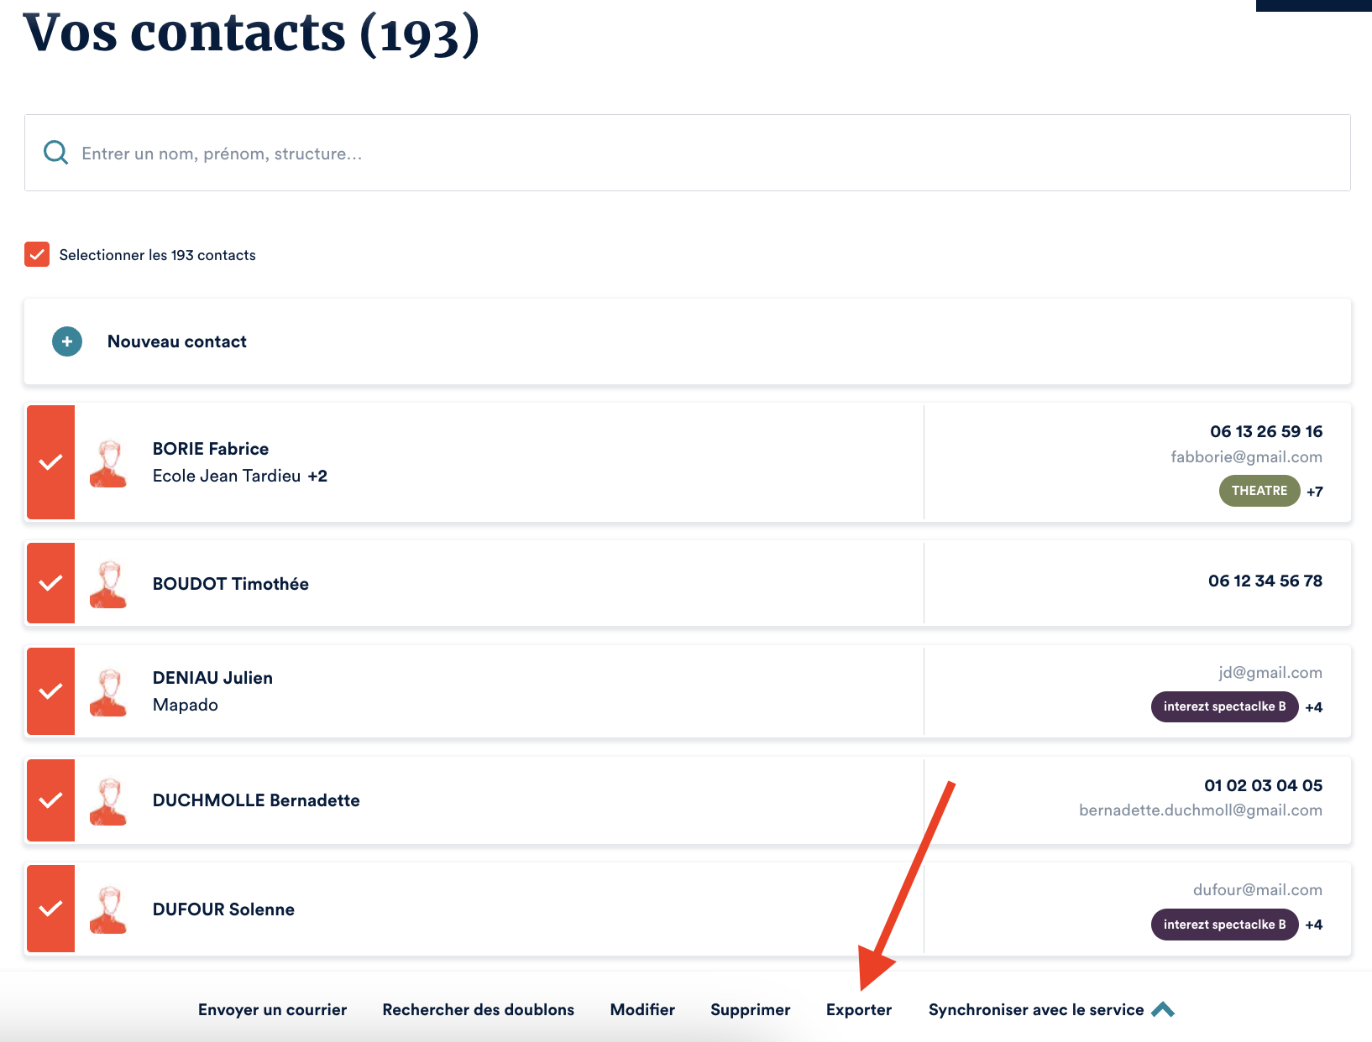Uncheck Selectionner les 193 contacts checkbox
Viewport: 1372px width, 1042px height.
click(x=37, y=254)
